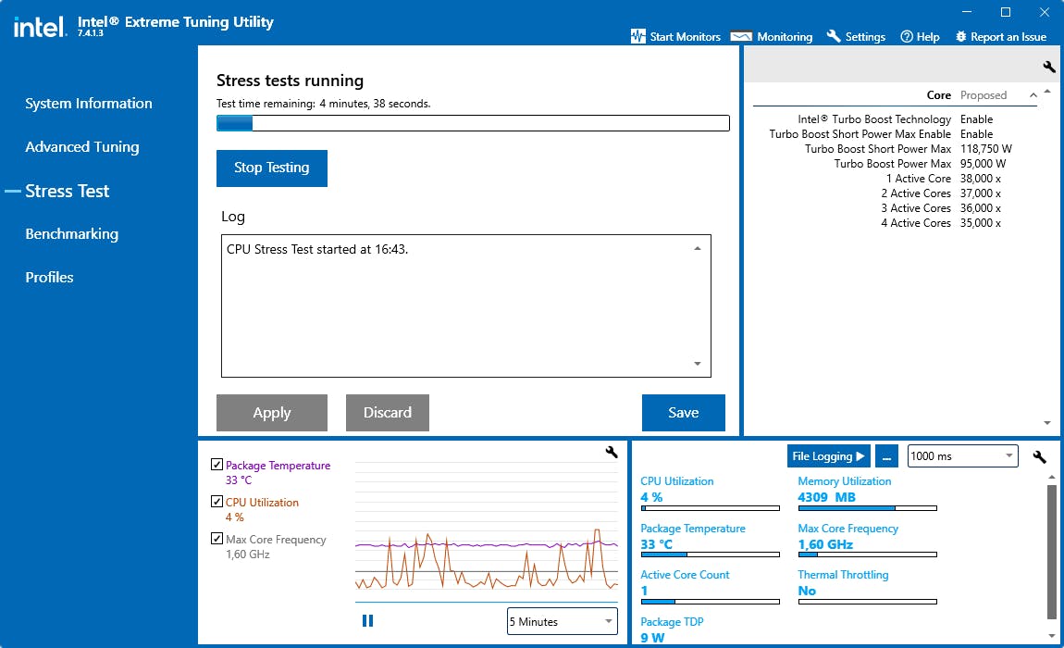Click the Report an Issue bug icon
Viewport: 1064px width, 648px height.
coord(961,37)
